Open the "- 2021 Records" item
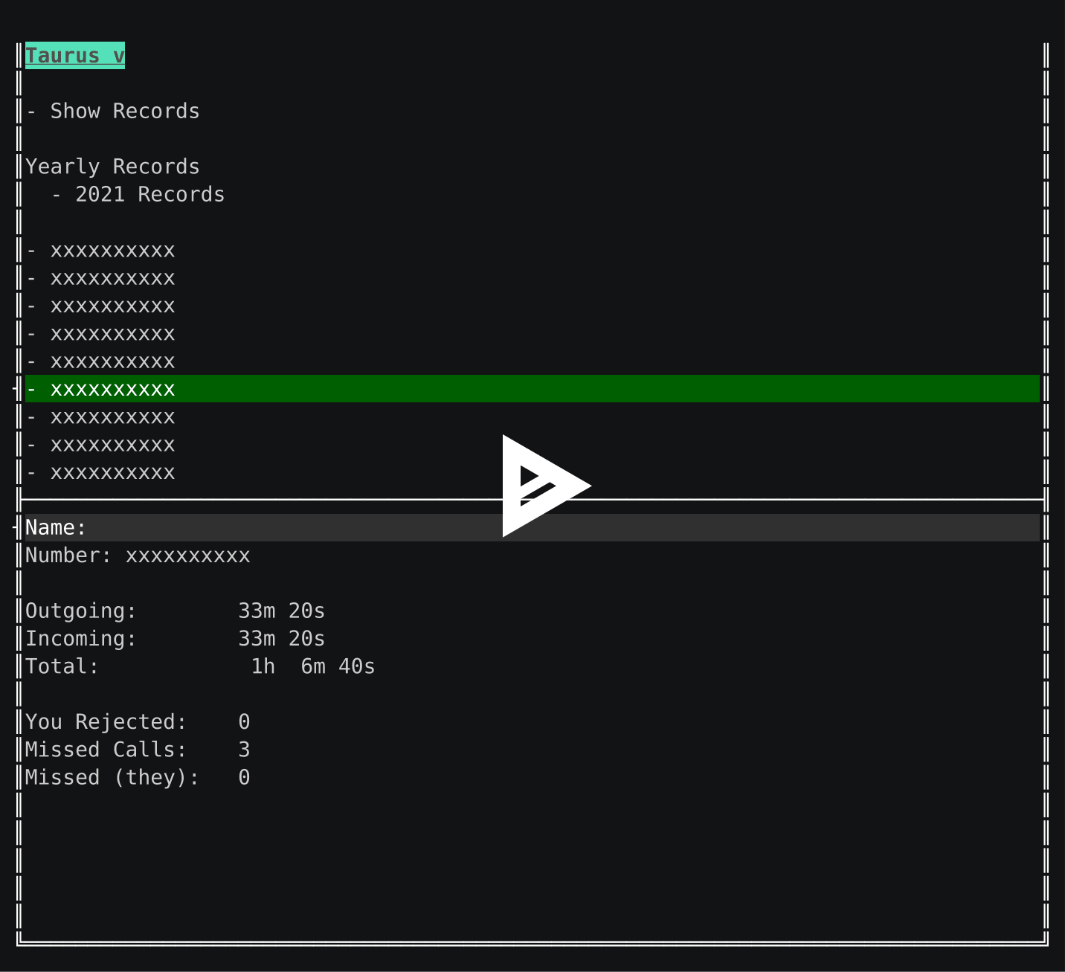This screenshot has width=1065, height=972. click(138, 195)
